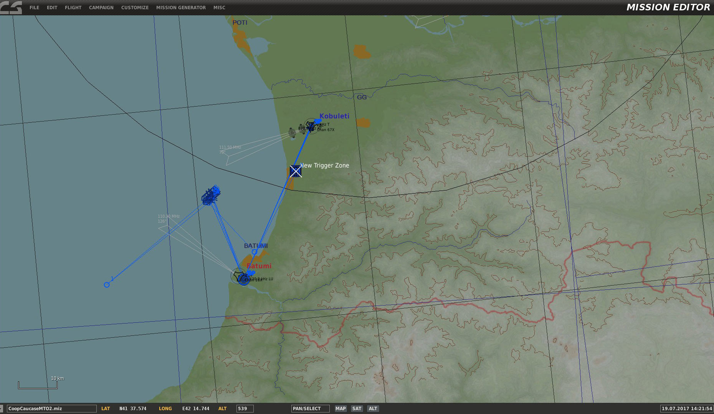Open the CAMPAIGN menu
This screenshot has height=414, width=714.
click(x=101, y=8)
